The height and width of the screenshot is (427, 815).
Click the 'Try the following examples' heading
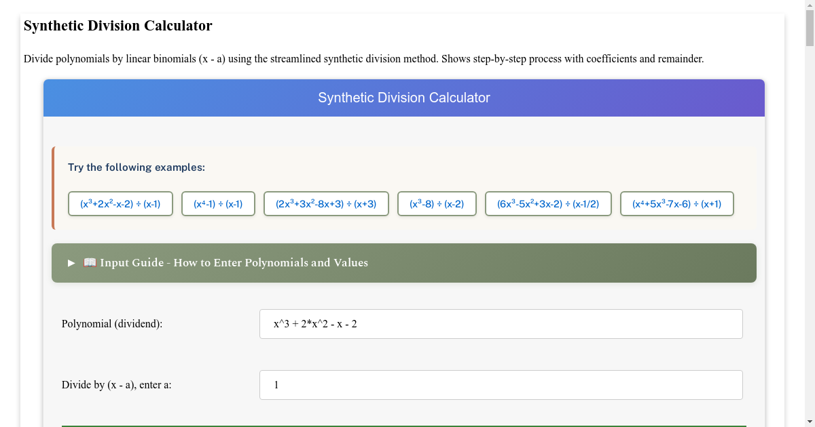pyautogui.click(x=137, y=167)
